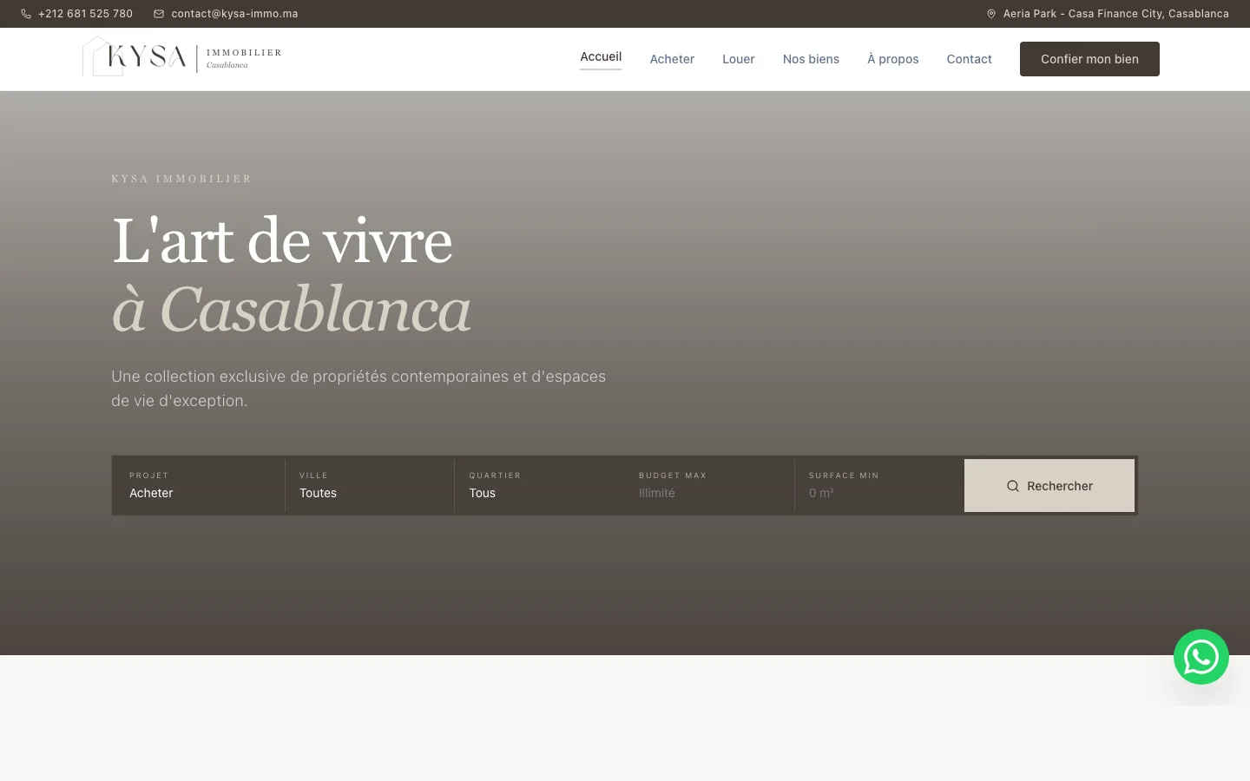Click the location pin icon near Aeria Park
The image size is (1250, 781).
pyautogui.click(x=991, y=13)
